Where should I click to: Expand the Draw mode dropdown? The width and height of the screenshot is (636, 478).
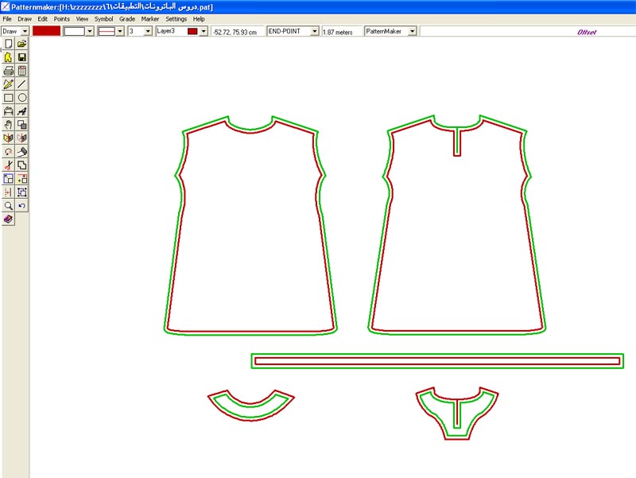(25, 31)
